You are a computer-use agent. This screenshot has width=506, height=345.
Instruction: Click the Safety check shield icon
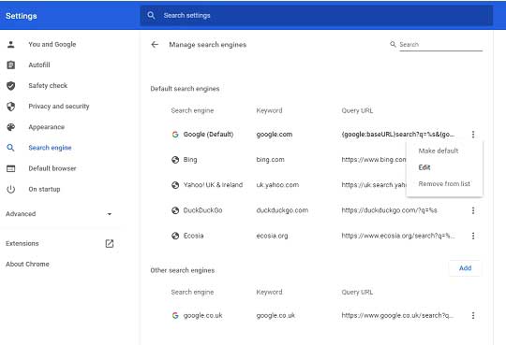pyautogui.click(x=11, y=86)
